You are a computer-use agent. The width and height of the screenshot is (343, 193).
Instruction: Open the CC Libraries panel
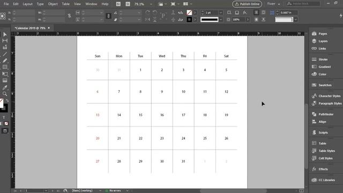coord(326,180)
